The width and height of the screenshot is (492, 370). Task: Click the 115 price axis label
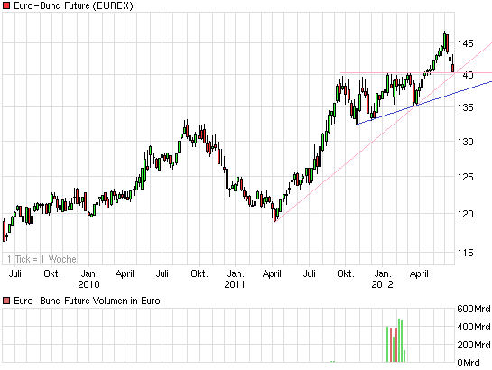pos(465,253)
